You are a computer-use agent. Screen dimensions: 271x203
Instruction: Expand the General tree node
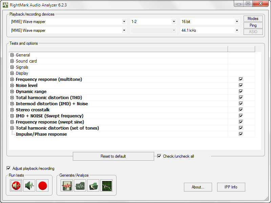[x=12, y=55]
